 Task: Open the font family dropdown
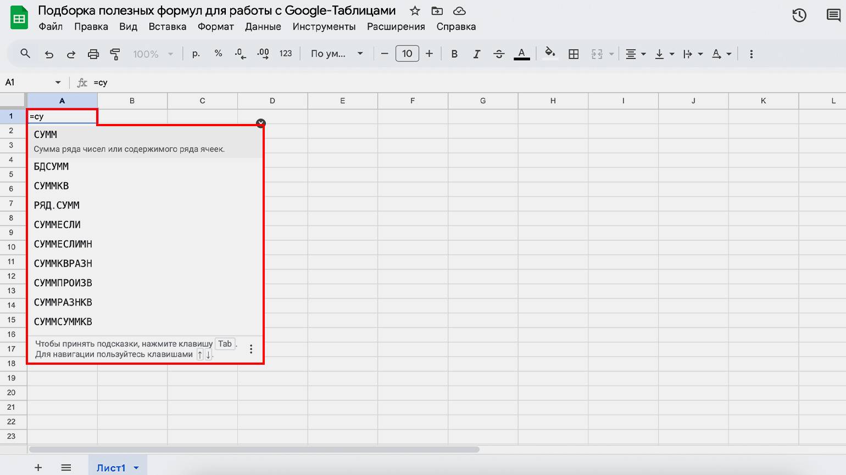(x=337, y=54)
